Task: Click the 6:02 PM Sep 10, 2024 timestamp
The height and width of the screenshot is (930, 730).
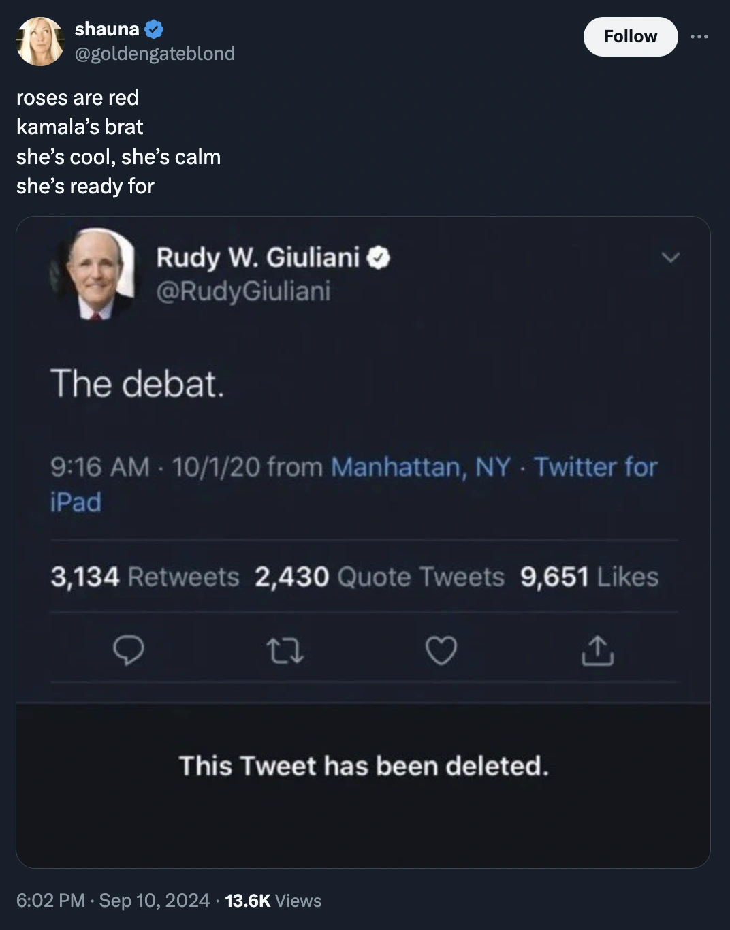Action: click(x=112, y=900)
